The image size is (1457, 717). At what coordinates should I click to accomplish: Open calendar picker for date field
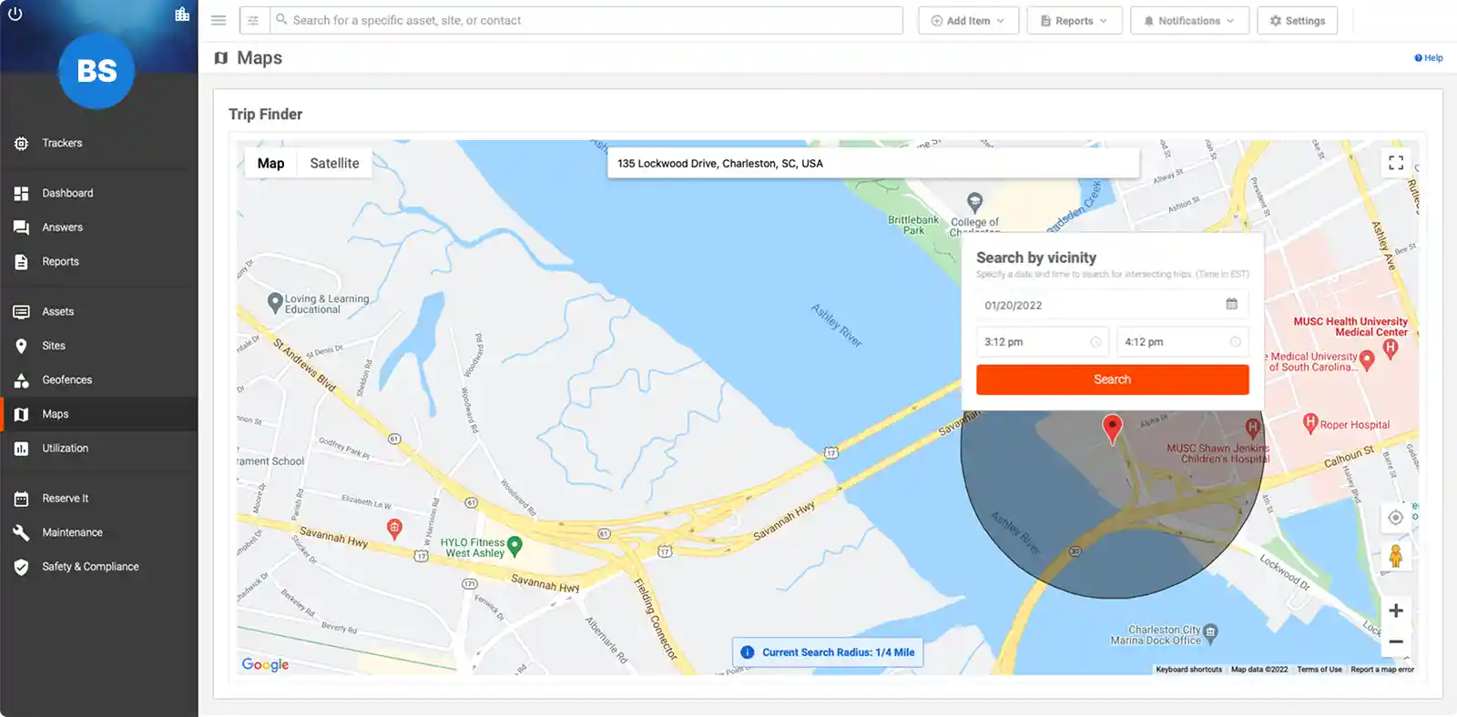point(1231,304)
